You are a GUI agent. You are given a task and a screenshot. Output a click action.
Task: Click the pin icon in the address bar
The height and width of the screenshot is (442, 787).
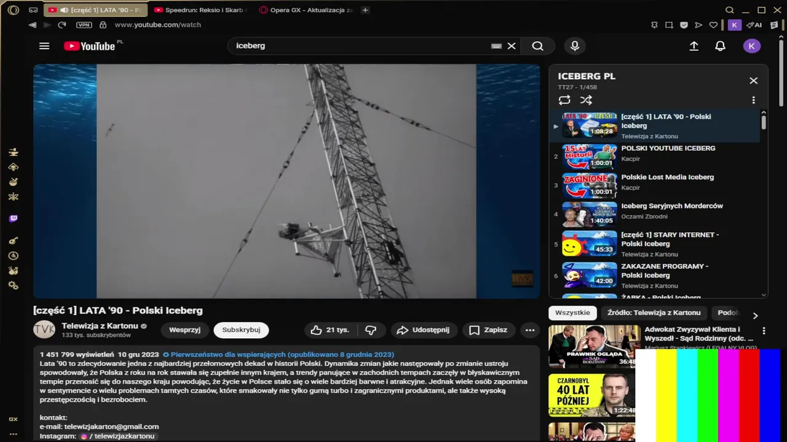tap(654, 25)
